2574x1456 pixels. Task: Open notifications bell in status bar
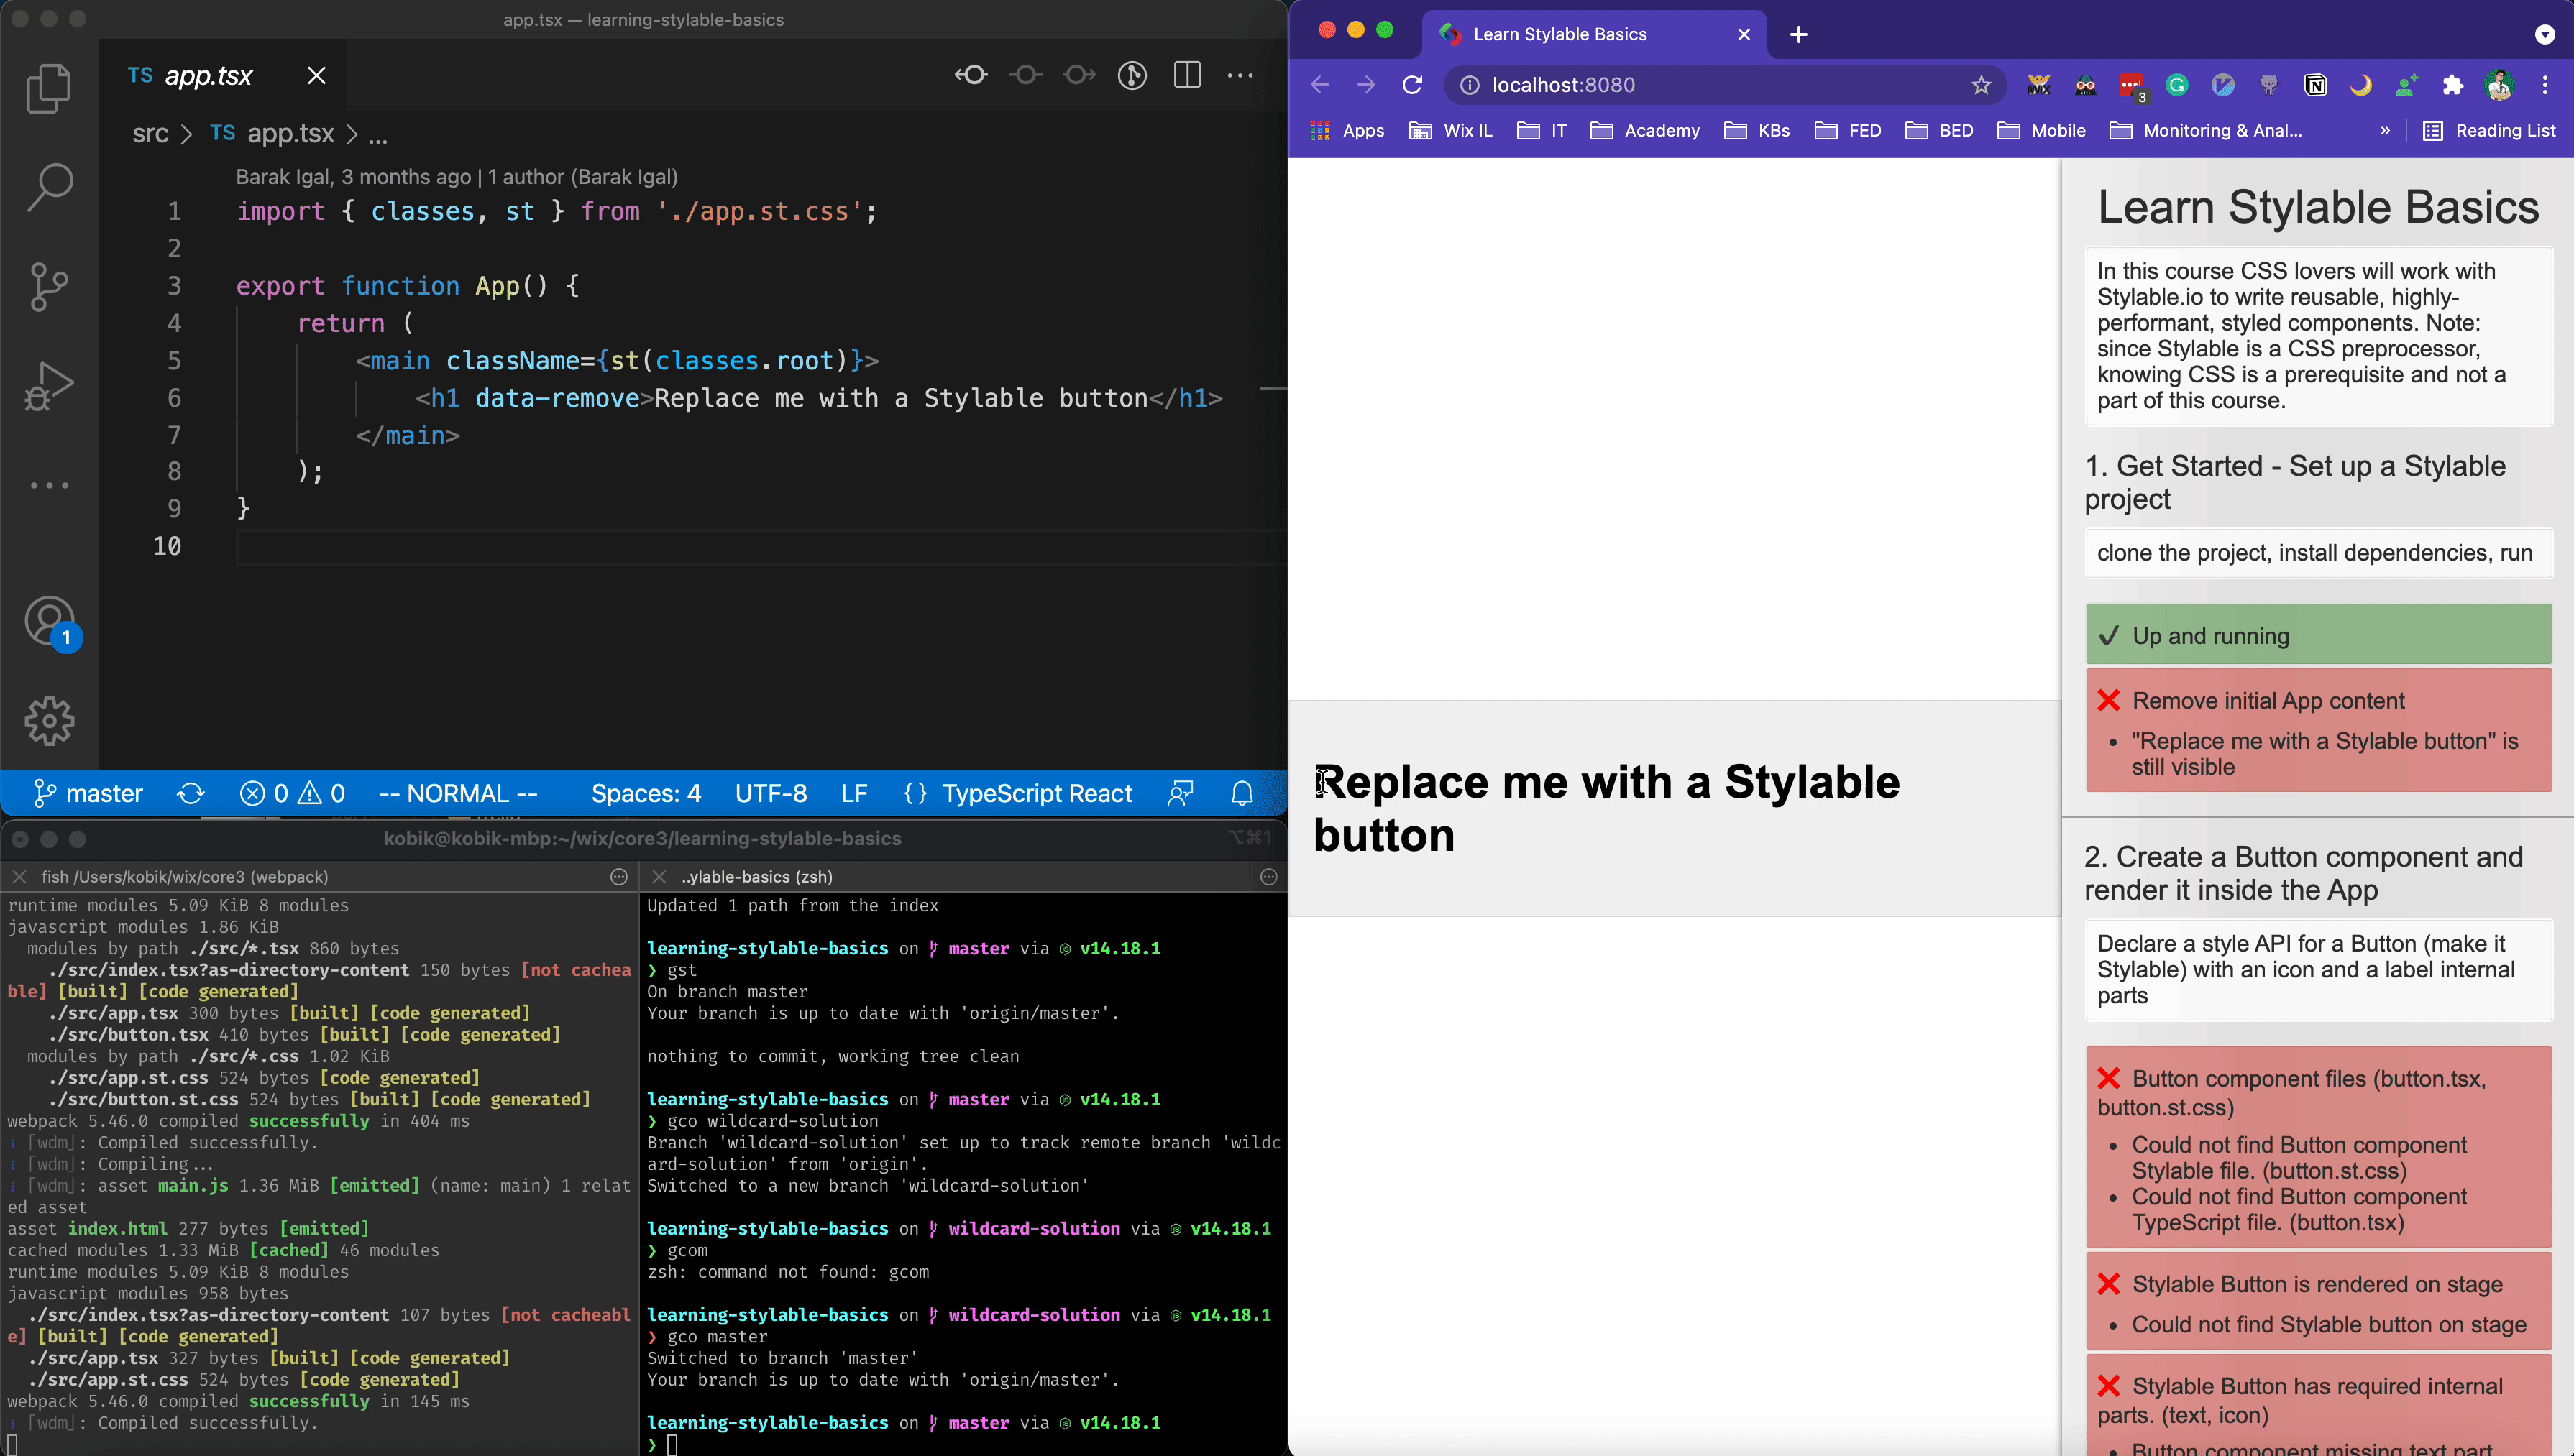coord(1242,794)
